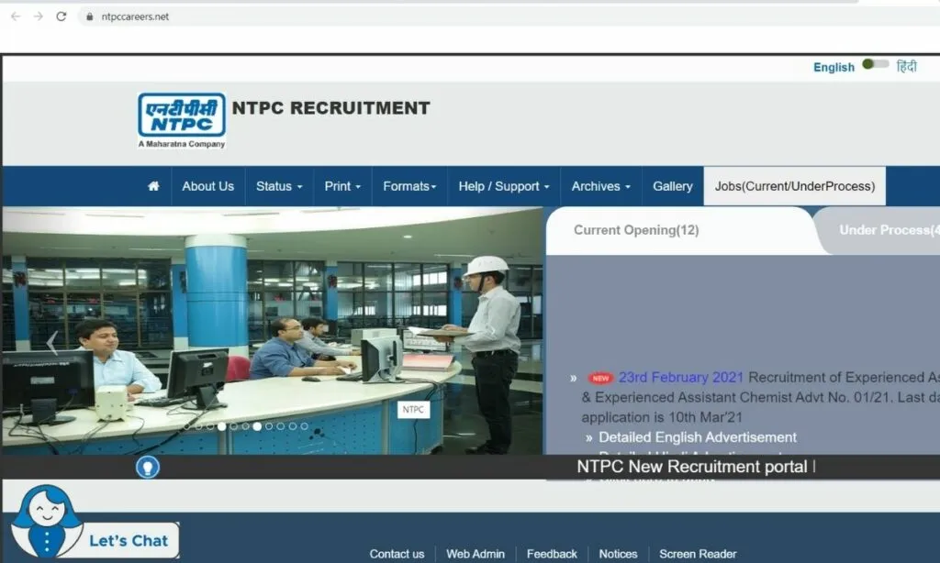Expand the Status dropdown menu
Image resolution: width=940 pixels, height=563 pixels.
click(279, 186)
